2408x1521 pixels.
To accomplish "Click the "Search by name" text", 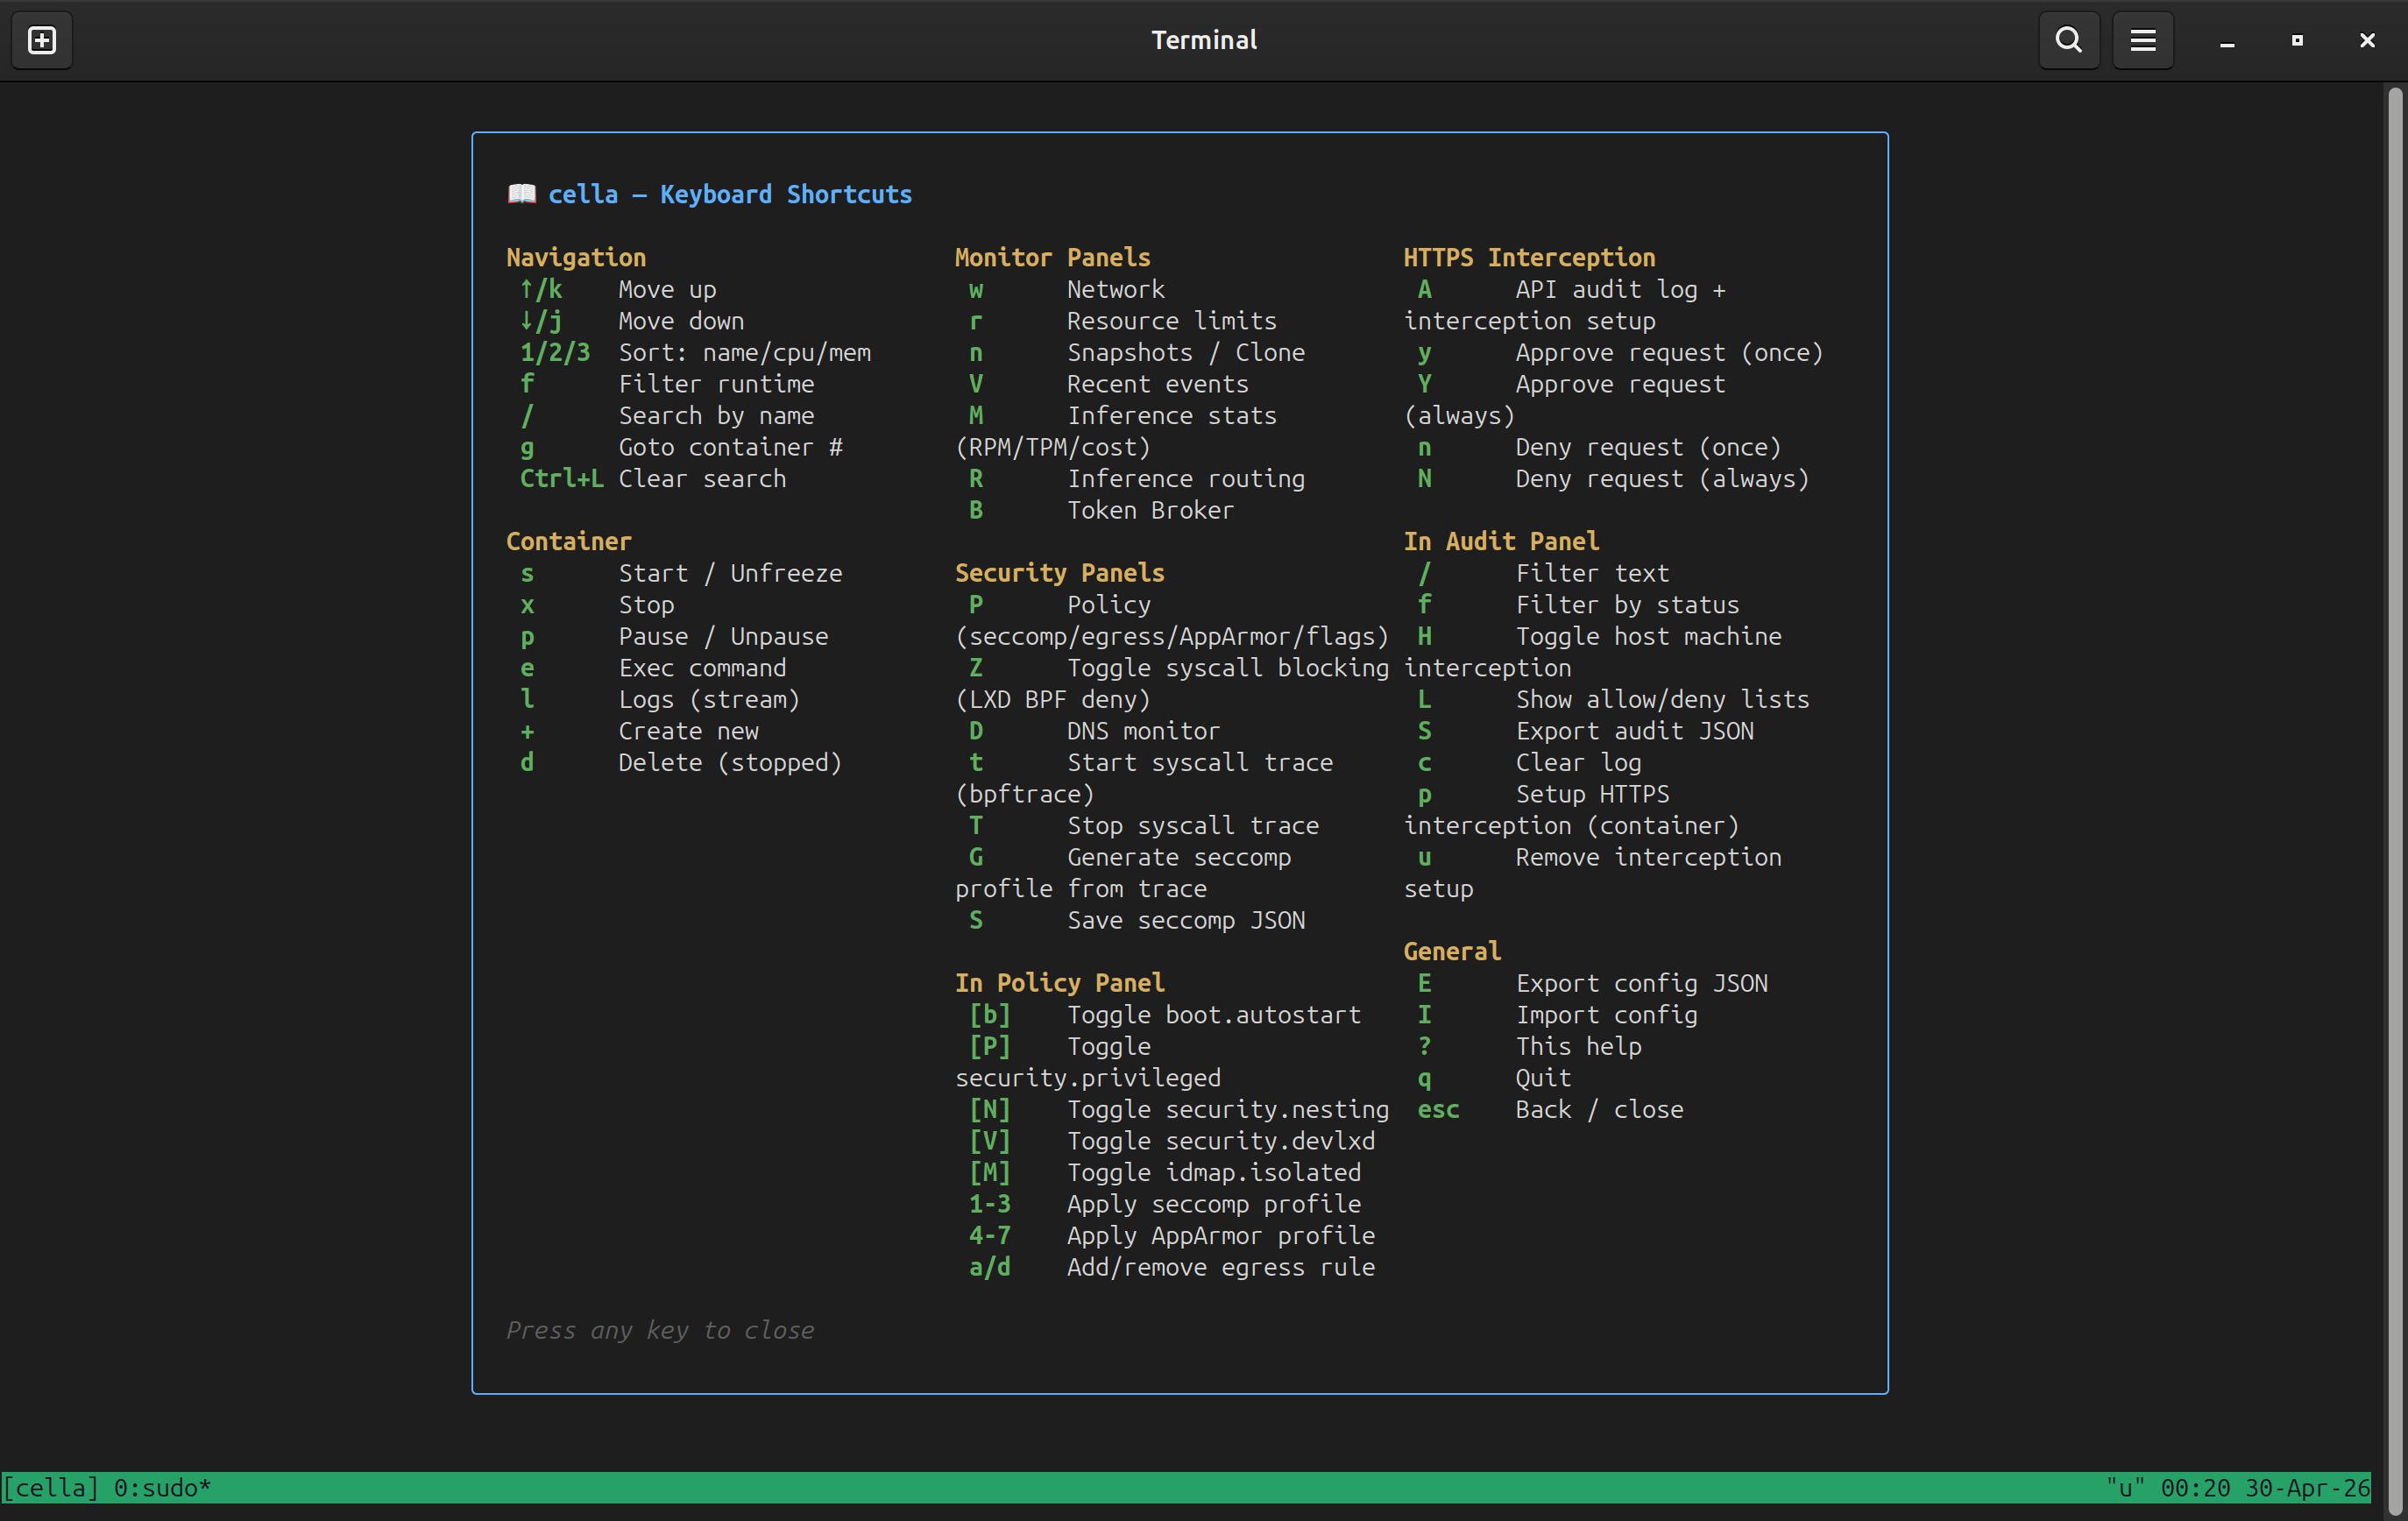I will pyautogui.click(x=716, y=416).
